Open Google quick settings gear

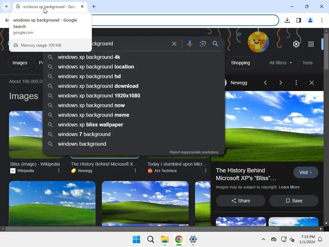pyautogui.click(x=296, y=44)
